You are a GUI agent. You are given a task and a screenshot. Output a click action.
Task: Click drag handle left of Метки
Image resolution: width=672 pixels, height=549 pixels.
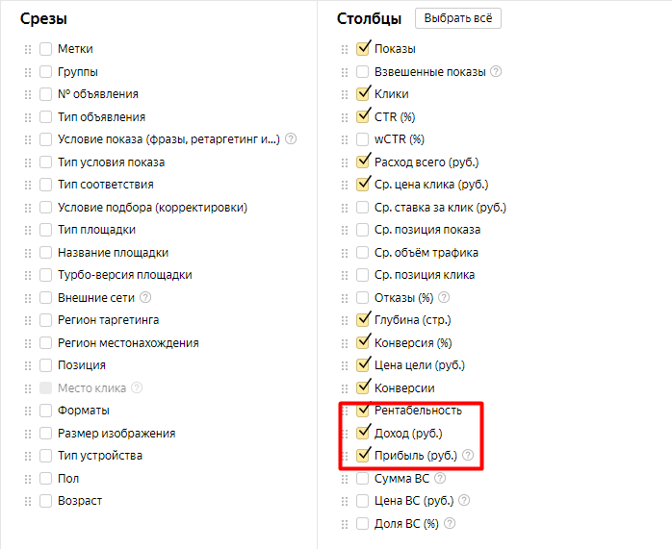pyautogui.click(x=28, y=49)
